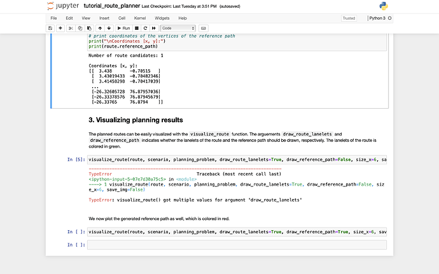Screen dimensions: 439x274
Task: Click the copy selected cells icon
Action: 80,29
